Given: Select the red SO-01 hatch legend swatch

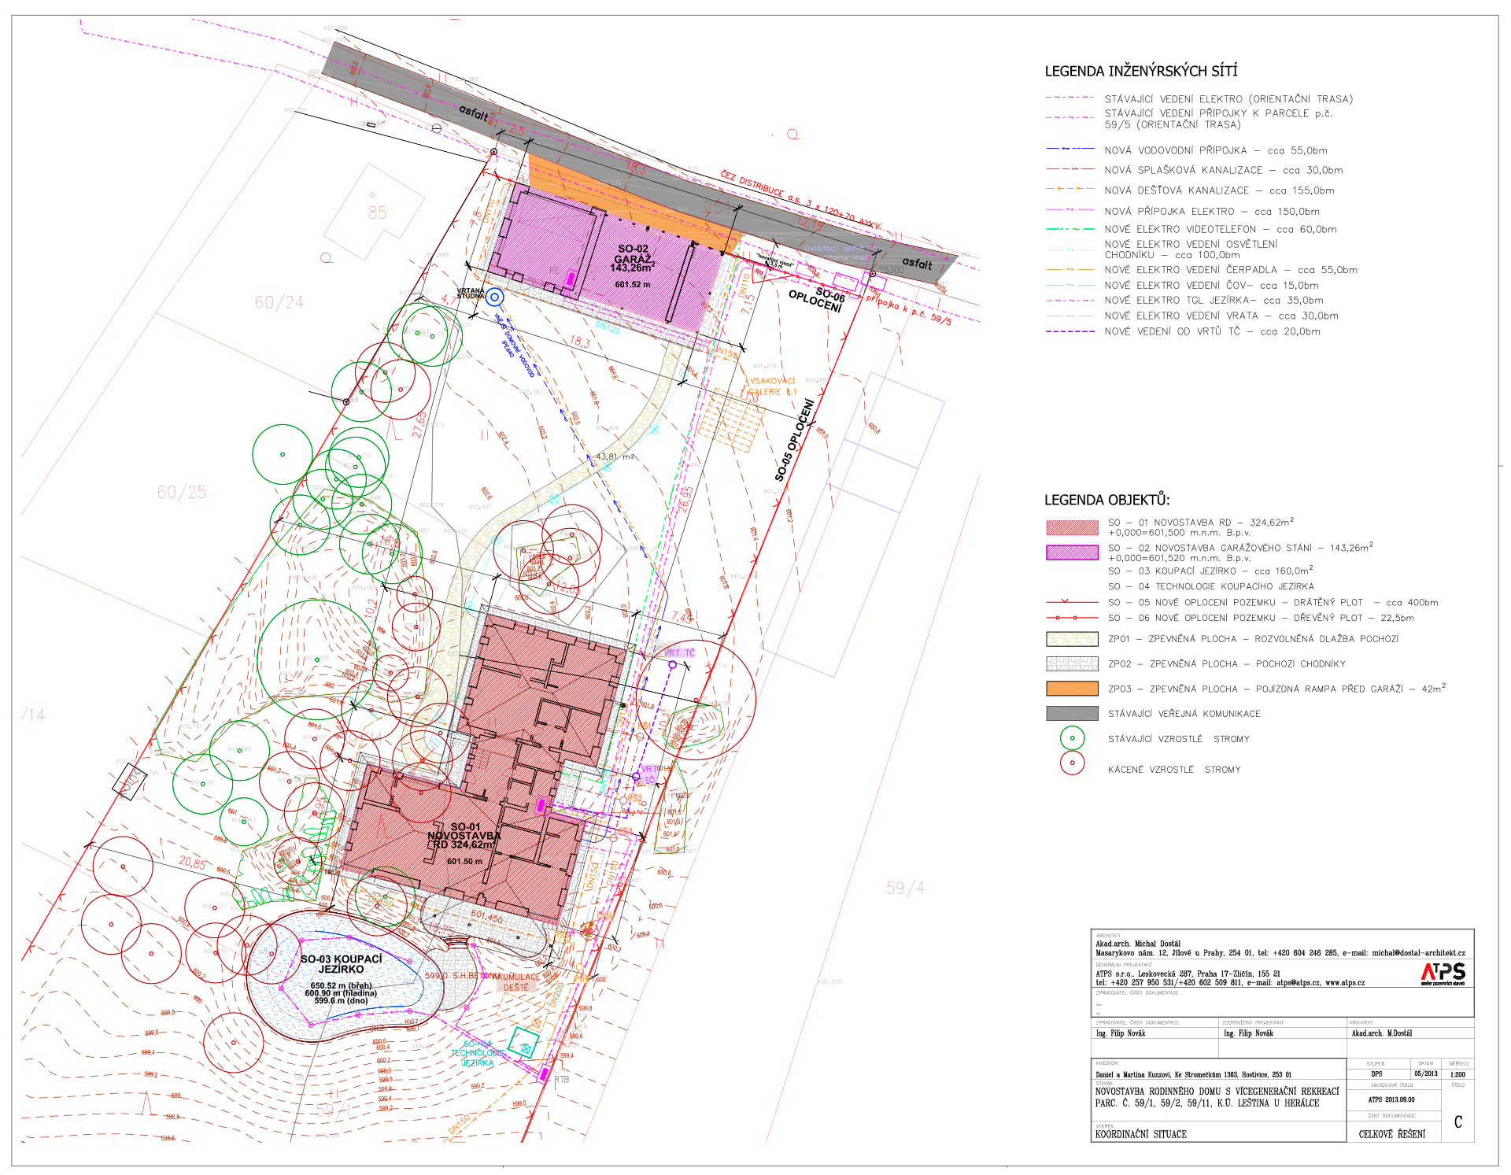Looking at the screenshot, I should pos(1072,527).
